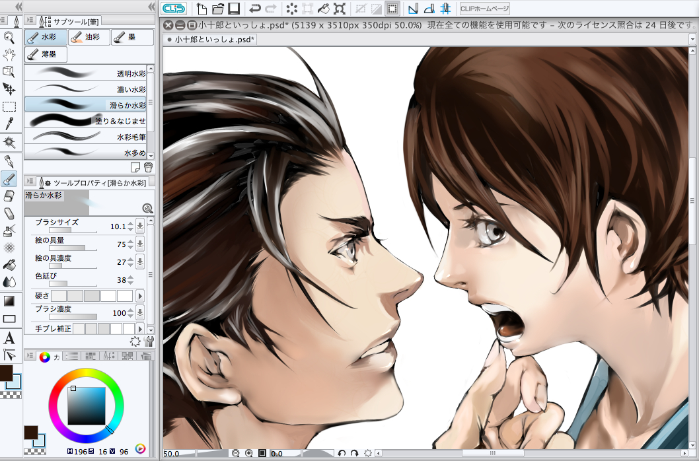Select the Auto Select magic wand tool
The width and height of the screenshot is (699, 461).
[x=9, y=142]
